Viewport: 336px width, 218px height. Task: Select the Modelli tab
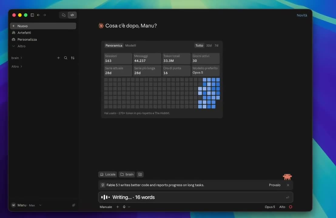130,45
